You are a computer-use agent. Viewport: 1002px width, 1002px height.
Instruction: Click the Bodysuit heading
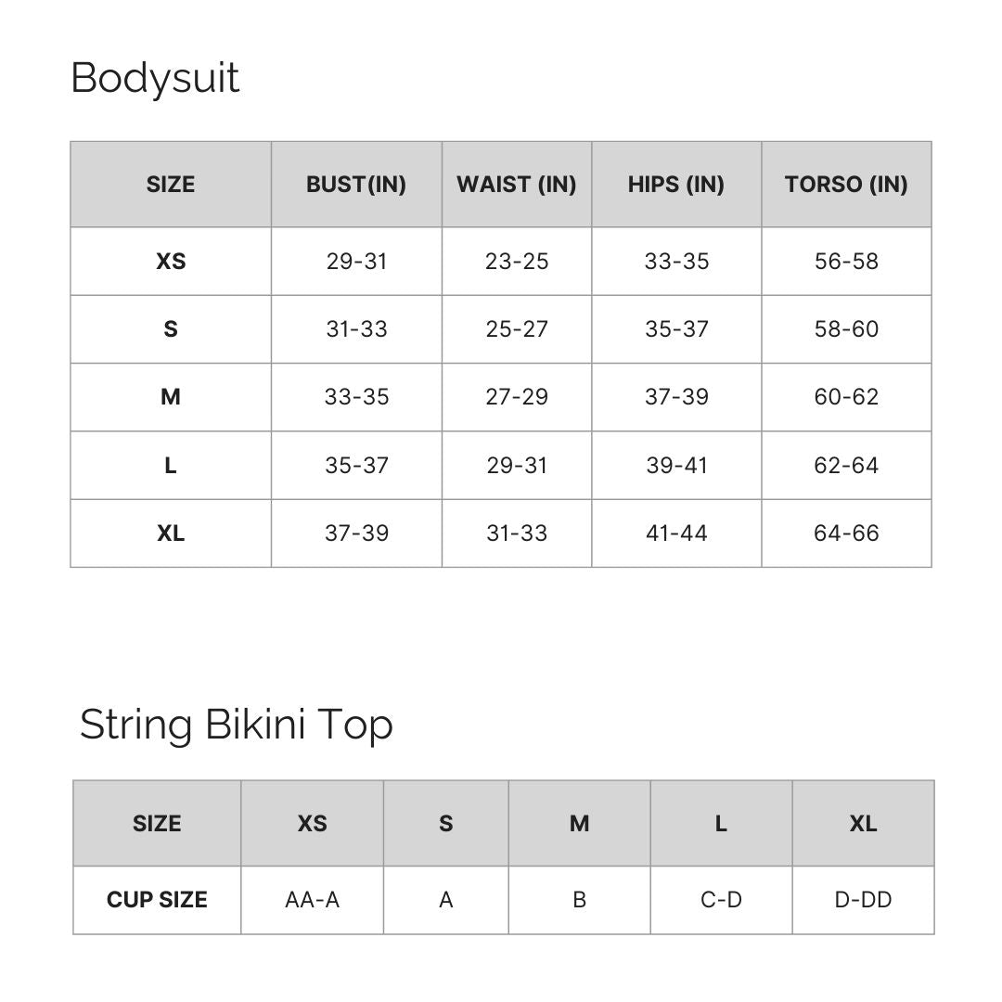pyautogui.click(x=155, y=79)
